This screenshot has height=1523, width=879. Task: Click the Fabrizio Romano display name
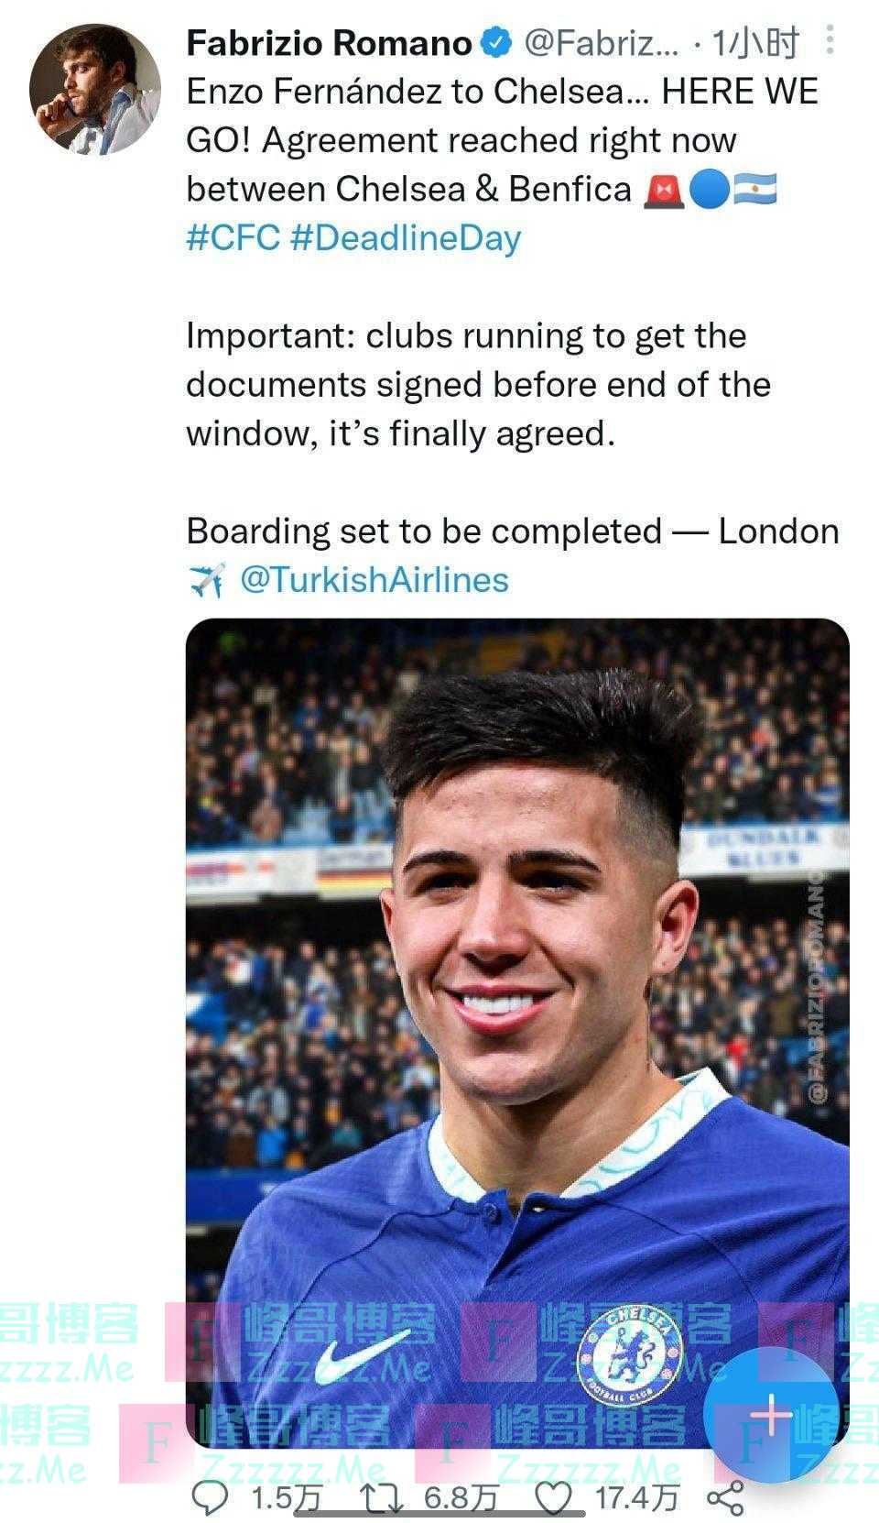pyautogui.click(x=329, y=42)
